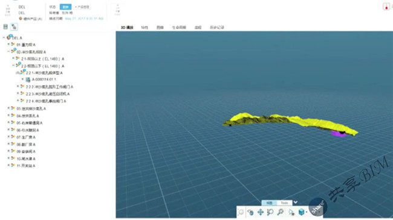Open the Tools tab in viewer toolbar
Screen dimensions: 393x220
pos(285,203)
